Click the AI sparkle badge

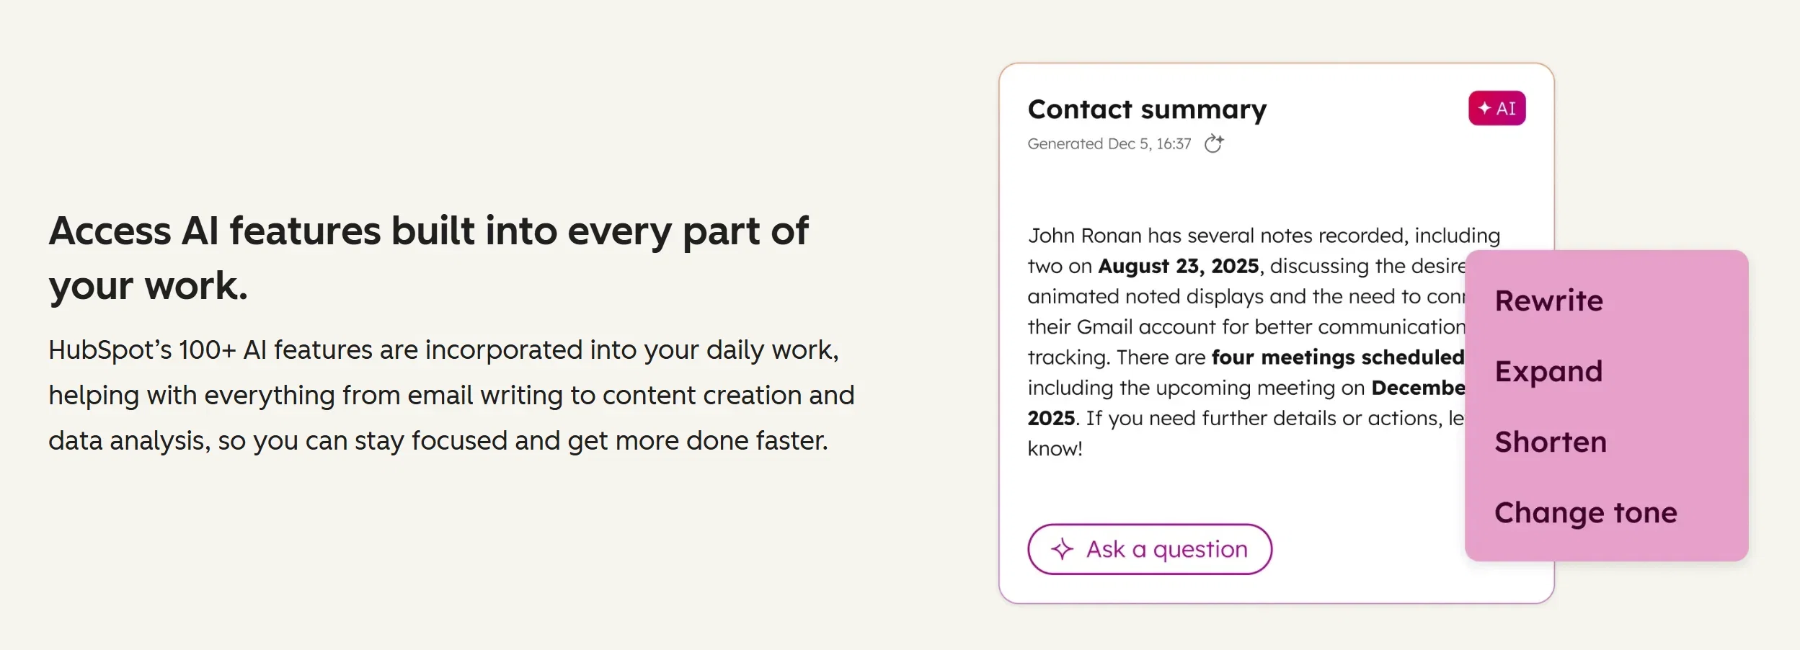1497,108
